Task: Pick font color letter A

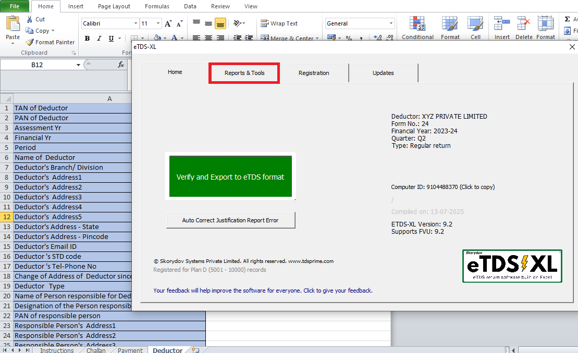Action: 175,37
